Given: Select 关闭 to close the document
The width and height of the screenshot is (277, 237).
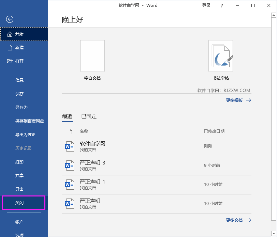Looking at the screenshot, I should tap(19, 203).
